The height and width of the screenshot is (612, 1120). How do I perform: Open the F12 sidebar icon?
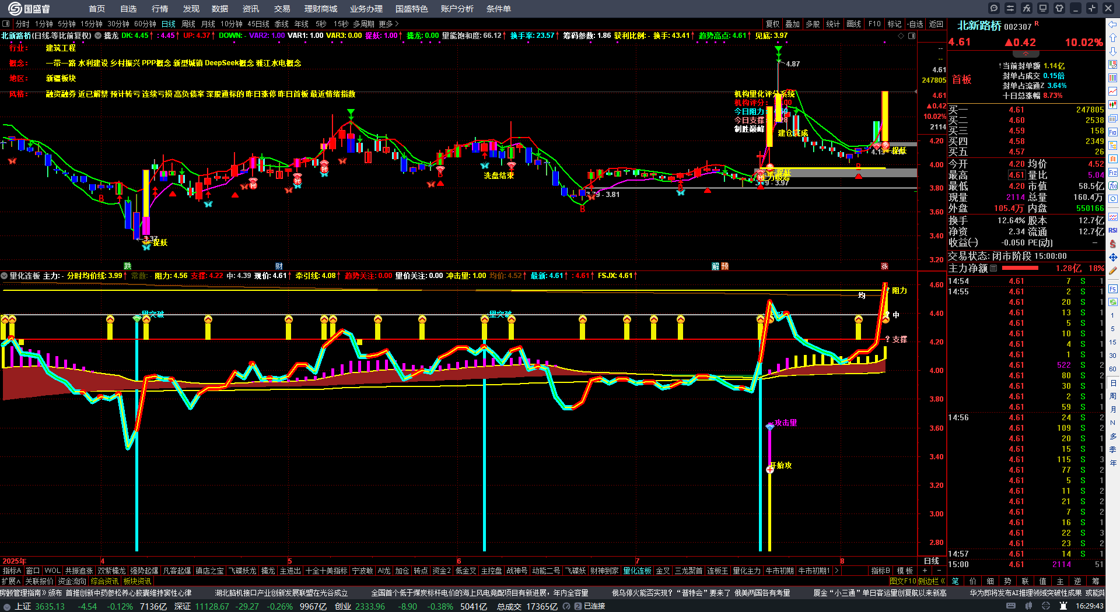[x=1113, y=173]
